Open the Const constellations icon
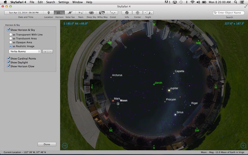248x155 pixels. (x=113, y=13)
